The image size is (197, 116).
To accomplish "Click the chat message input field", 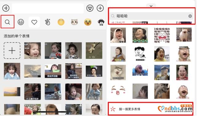I will tap(48, 8).
